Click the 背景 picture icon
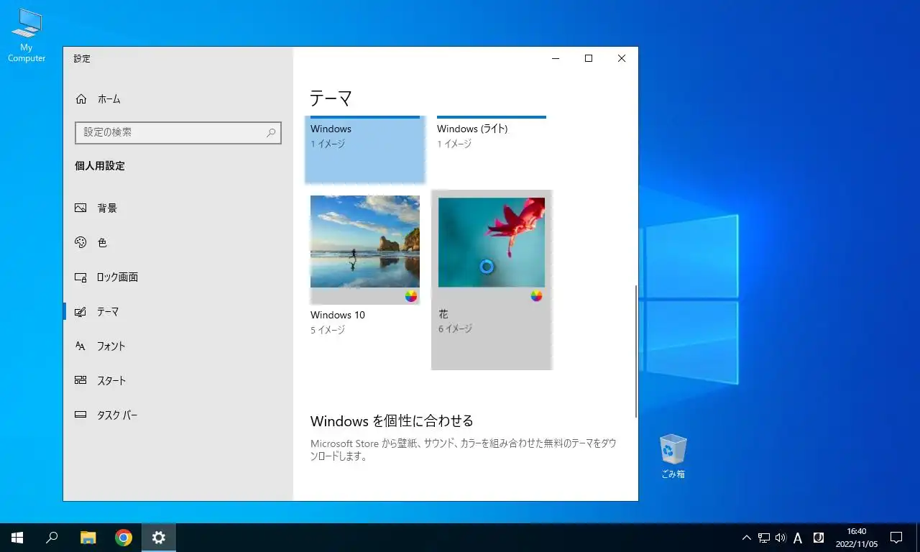Screen dimensions: 920x552 click(x=80, y=208)
